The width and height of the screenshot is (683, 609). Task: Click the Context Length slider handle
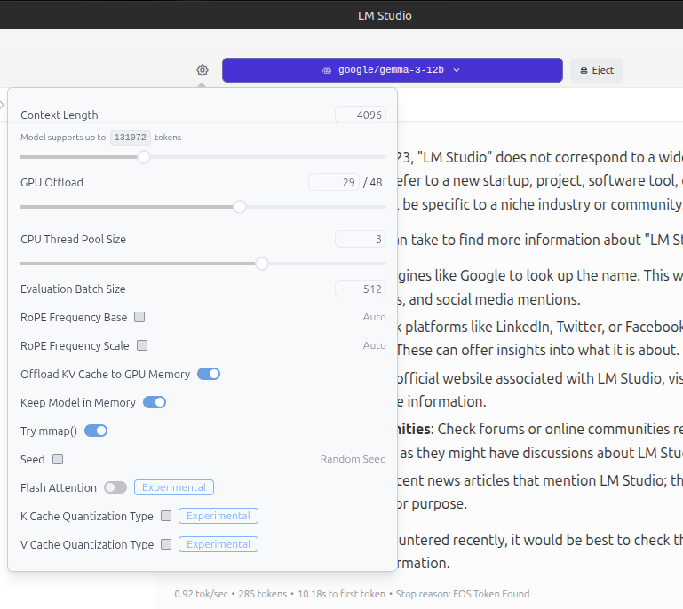(x=144, y=157)
